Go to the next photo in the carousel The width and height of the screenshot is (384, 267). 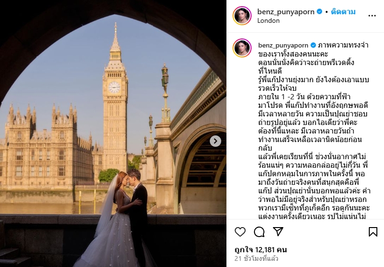(215, 141)
